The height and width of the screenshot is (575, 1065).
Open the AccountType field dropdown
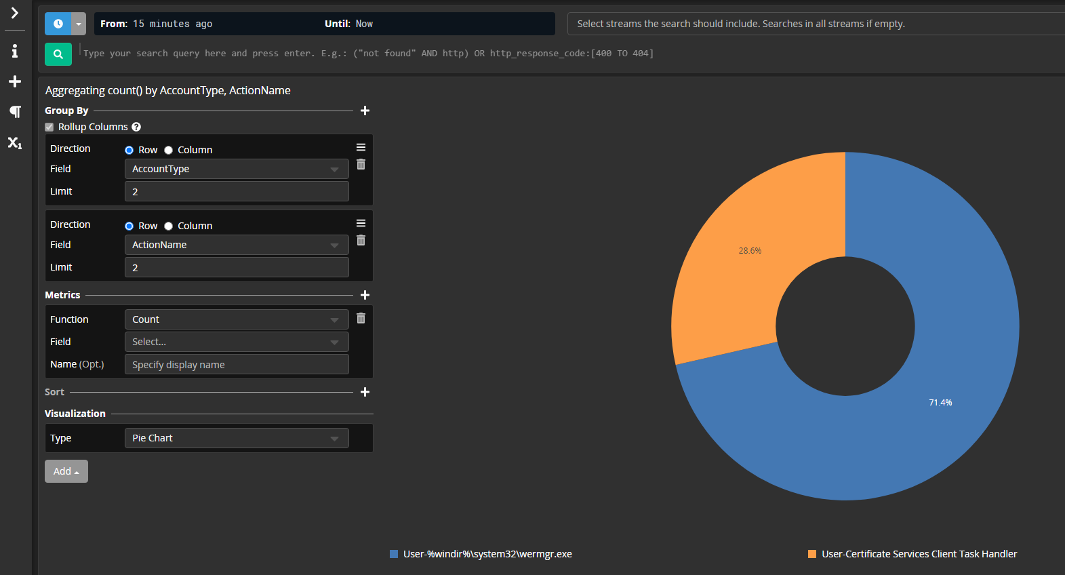point(236,169)
